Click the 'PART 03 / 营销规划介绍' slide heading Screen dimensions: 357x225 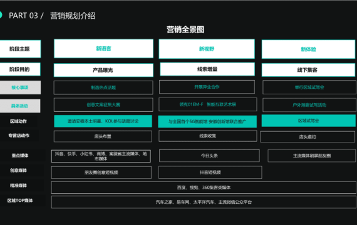[52, 16]
